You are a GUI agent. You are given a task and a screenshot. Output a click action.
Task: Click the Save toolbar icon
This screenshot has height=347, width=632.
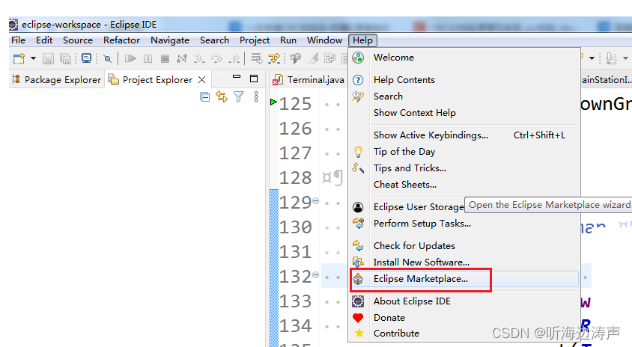[x=48, y=59]
